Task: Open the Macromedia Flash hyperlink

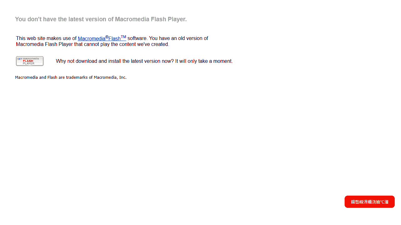Action: [x=102, y=38]
